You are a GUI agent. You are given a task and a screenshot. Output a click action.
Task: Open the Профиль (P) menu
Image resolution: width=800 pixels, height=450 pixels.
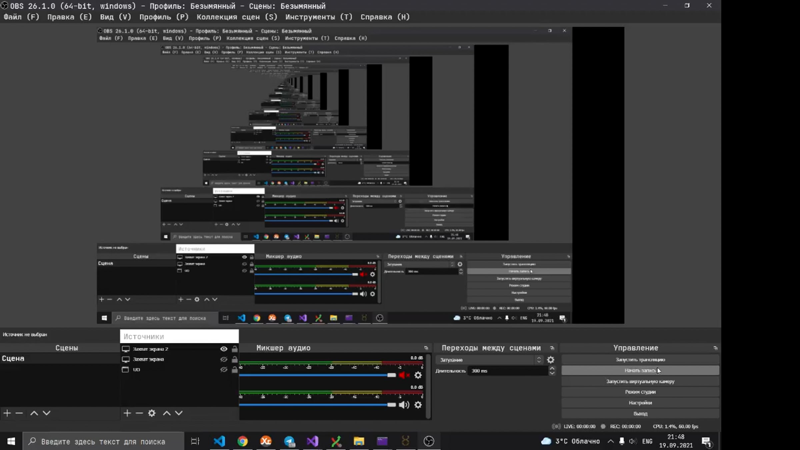164,17
